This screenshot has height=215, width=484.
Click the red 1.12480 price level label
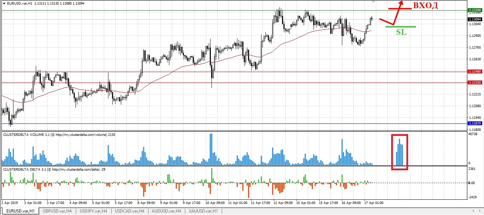[x=474, y=72]
